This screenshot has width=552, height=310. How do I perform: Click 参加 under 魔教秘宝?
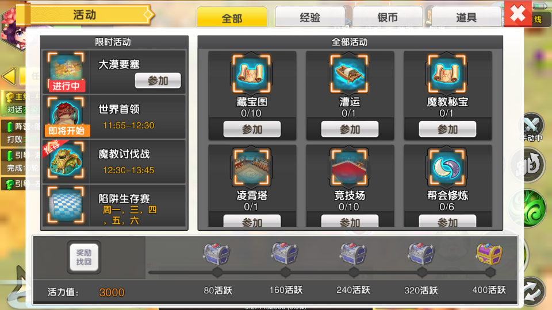447,129
